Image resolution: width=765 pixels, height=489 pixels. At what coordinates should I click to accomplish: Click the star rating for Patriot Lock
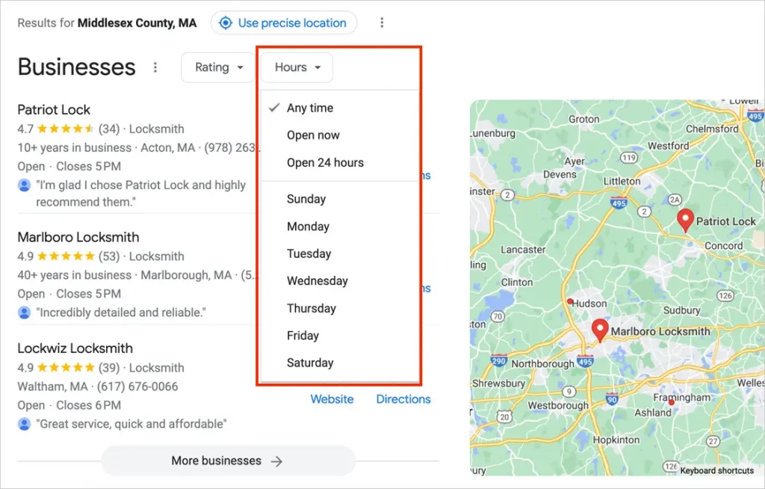66,129
